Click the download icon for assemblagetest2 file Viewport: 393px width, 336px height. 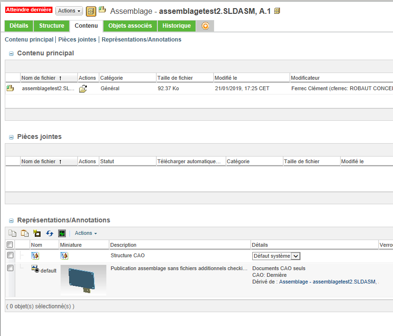click(x=83, y=88)
